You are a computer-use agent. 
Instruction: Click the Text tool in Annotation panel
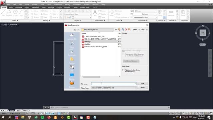coord(95,13)
